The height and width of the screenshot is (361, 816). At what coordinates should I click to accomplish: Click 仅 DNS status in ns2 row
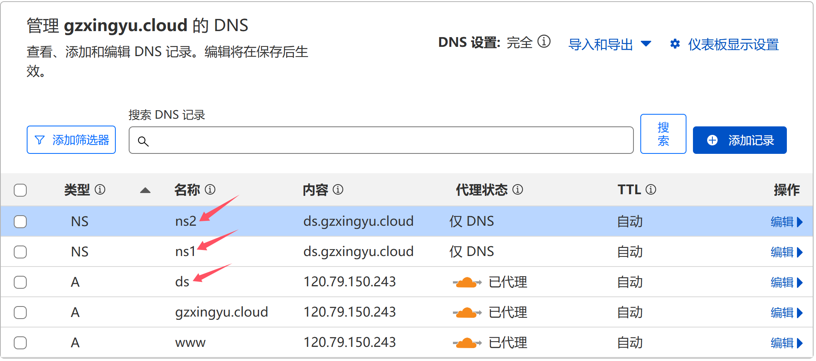tap(472, 221)
